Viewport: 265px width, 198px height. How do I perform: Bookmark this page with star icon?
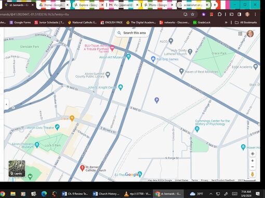[193, 15]
